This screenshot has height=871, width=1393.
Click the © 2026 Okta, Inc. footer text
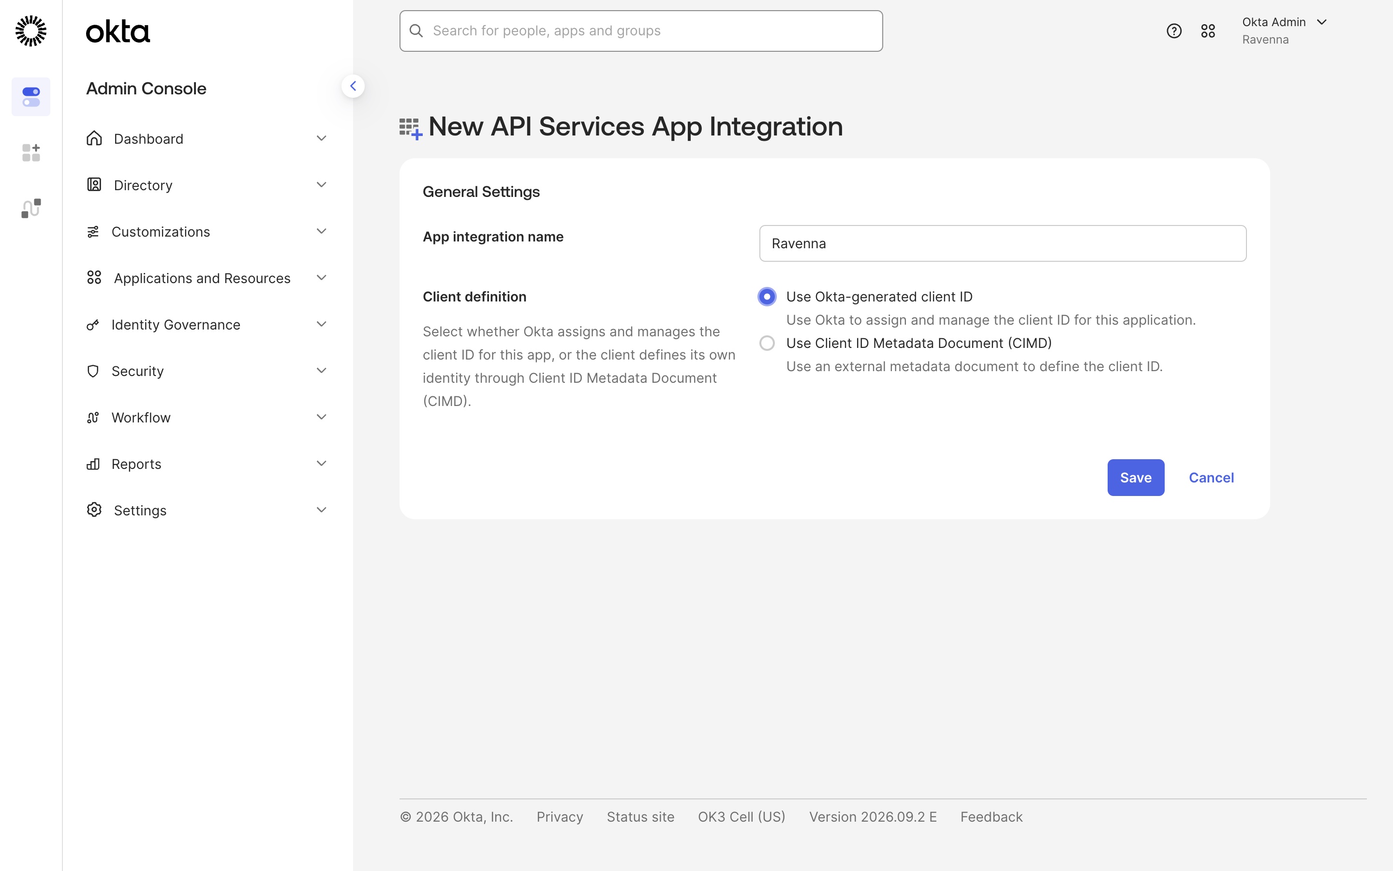coord(457,817)
